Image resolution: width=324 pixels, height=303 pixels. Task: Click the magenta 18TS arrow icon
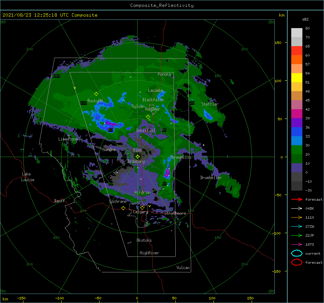tap(297, 245)
